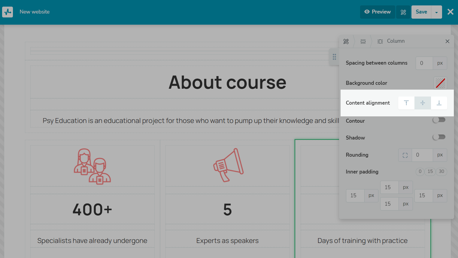Image resolution: width=458 pixels, height=258 pixels.
Task: Click the Save button
Action: 421,12
